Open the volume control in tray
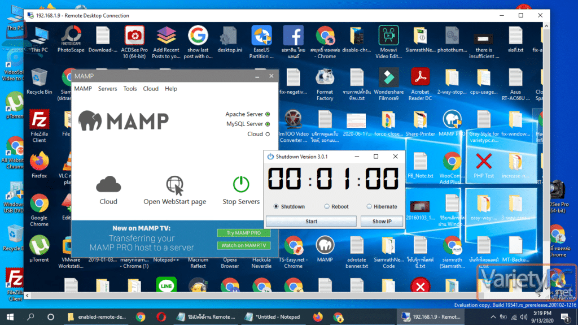This screenshot has height=325, width=578. coord(523,317)
